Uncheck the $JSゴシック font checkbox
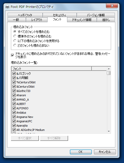 point(14,74)
